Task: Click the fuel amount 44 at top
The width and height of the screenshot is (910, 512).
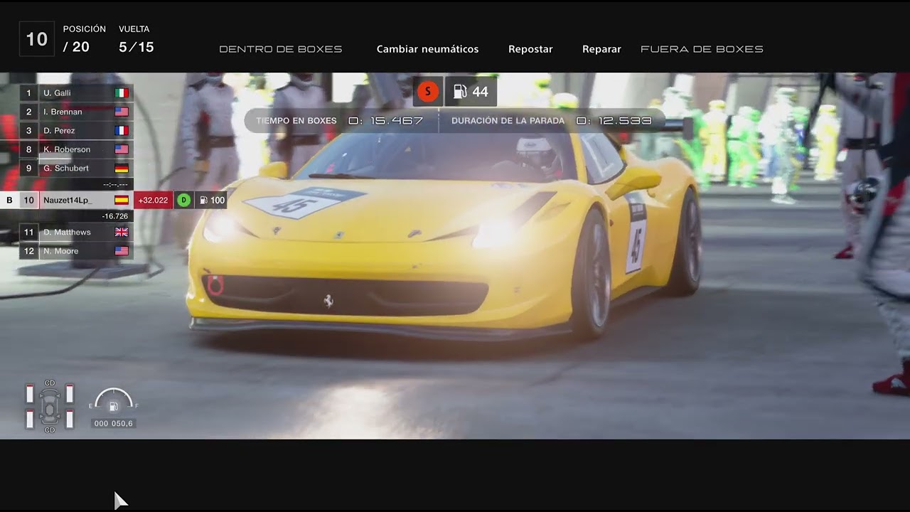Action: [481, 92]
